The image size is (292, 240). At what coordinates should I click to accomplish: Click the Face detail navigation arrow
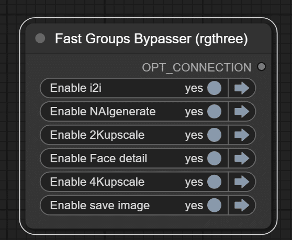pos(242,158)
